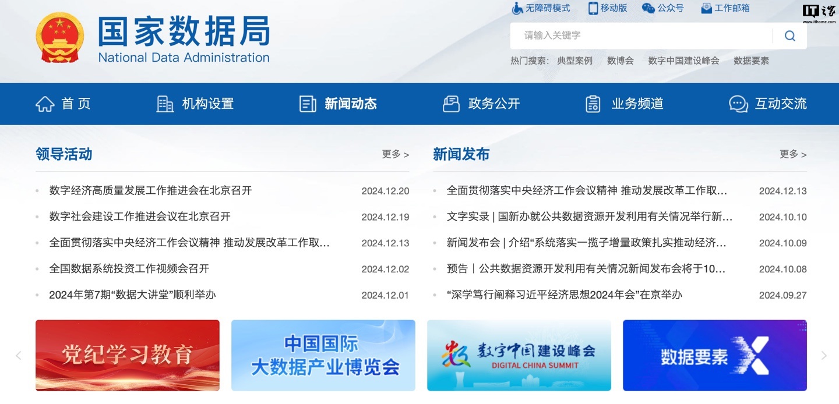Click the mobile version phone icon
The height and width of the screenshot is (404, 839).
(x=593, y=8)
